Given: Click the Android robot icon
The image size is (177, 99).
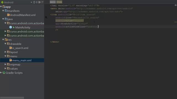Looking at the screenshot, I should (2, 2).
